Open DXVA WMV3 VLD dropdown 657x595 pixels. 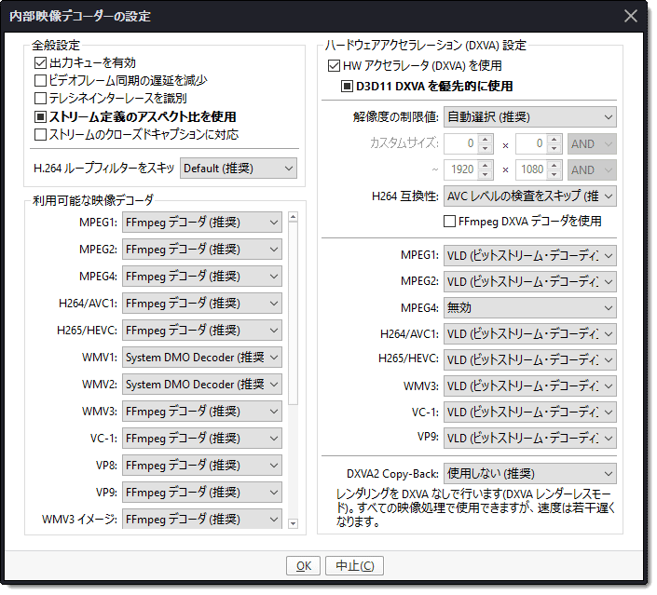tap(530, 386)
